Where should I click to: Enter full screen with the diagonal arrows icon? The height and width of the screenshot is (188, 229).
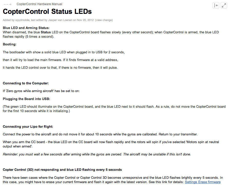point(224,6)
